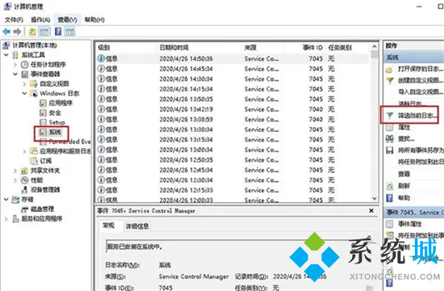Open 设备管理器 in tree
This screenshot has height=291, width=444.
click(x=45, y=190)
